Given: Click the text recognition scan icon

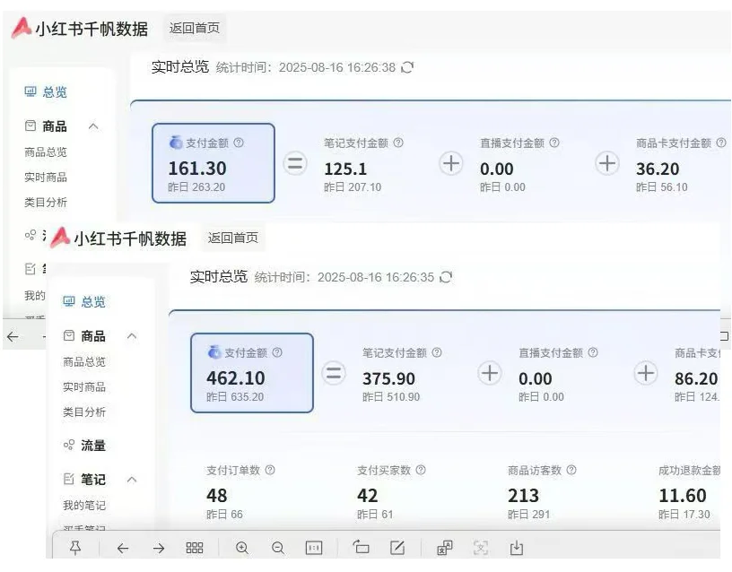Looking at the screenshot, I should 481,548.
